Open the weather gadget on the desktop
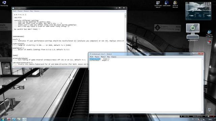 click(x=198, y=11)
